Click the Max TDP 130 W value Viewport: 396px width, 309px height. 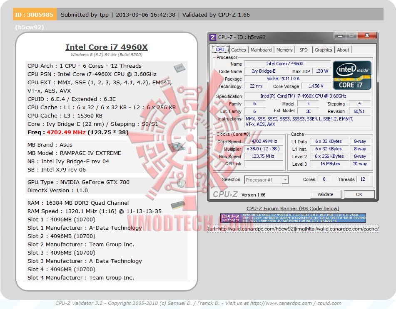322,71
